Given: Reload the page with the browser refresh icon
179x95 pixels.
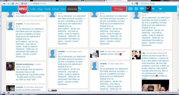Looking at the screenshot, I should click(x=13, y=4).
